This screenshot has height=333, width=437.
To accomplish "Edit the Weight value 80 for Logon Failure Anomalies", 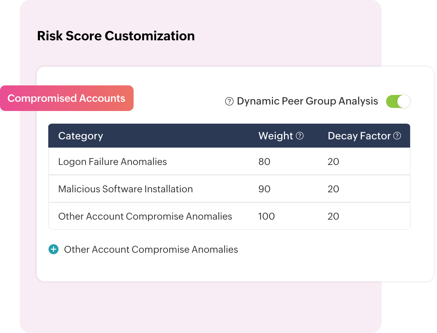I will coord(264,161).
